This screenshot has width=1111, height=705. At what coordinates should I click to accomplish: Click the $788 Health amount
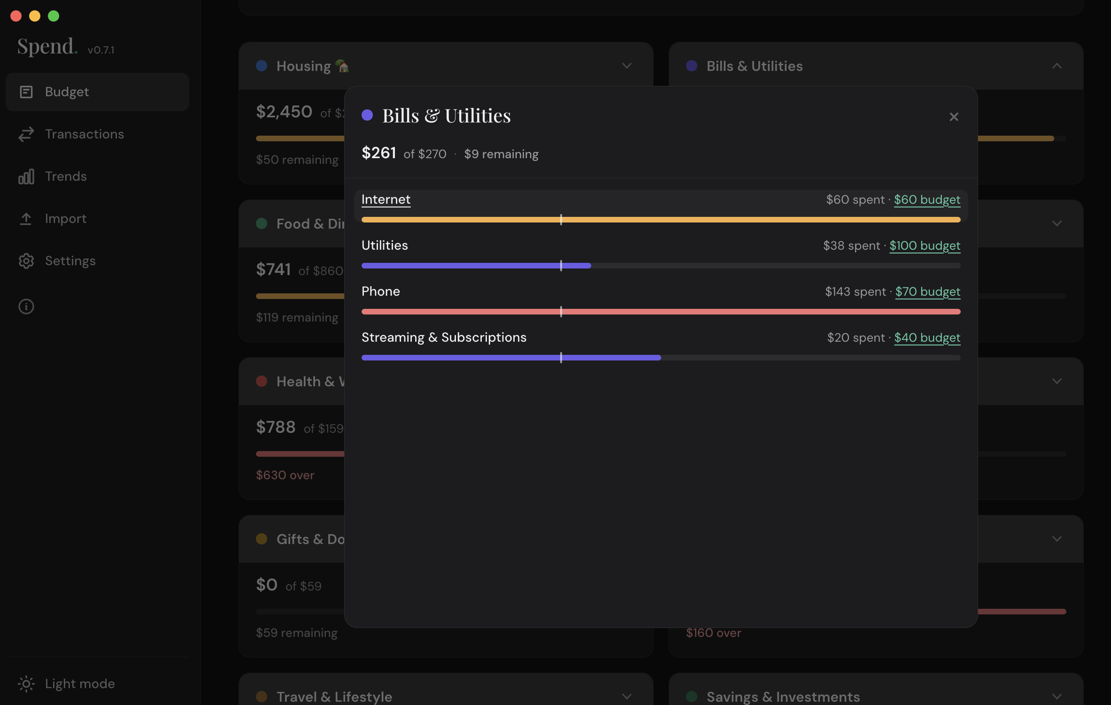[276, 427]
